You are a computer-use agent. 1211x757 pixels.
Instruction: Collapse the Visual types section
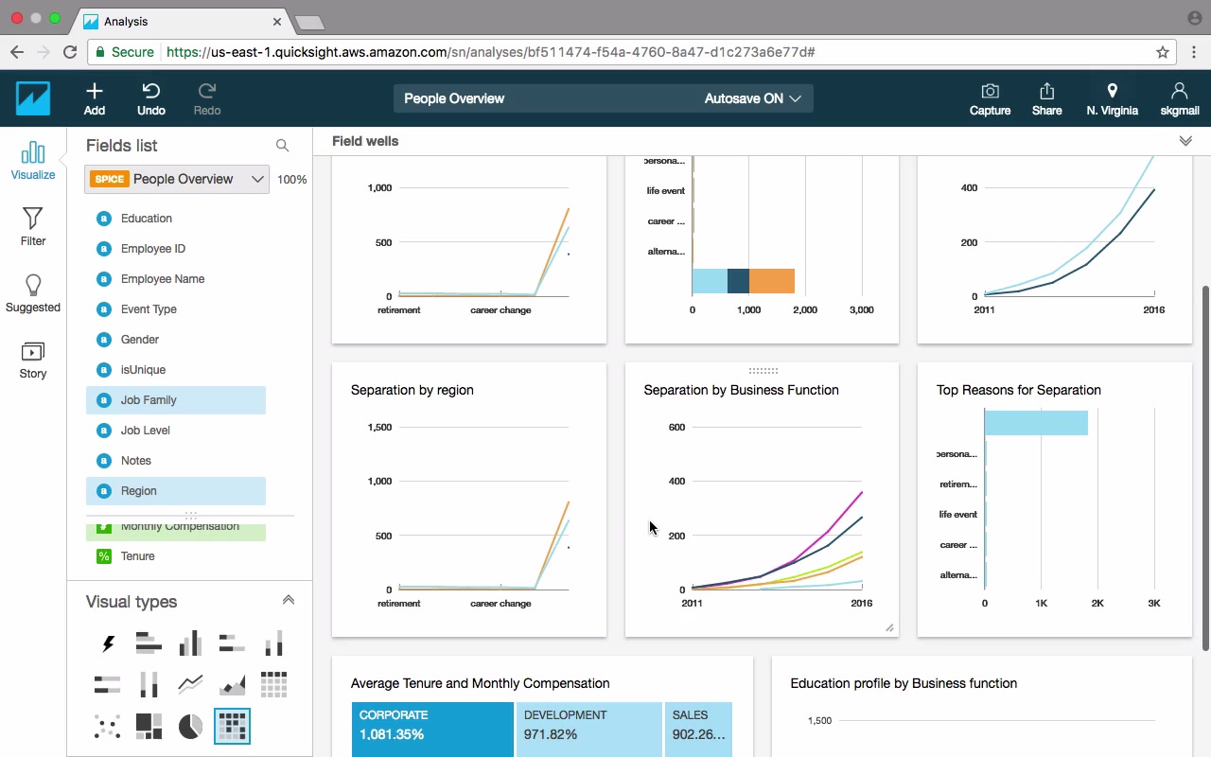click(289, 600)
